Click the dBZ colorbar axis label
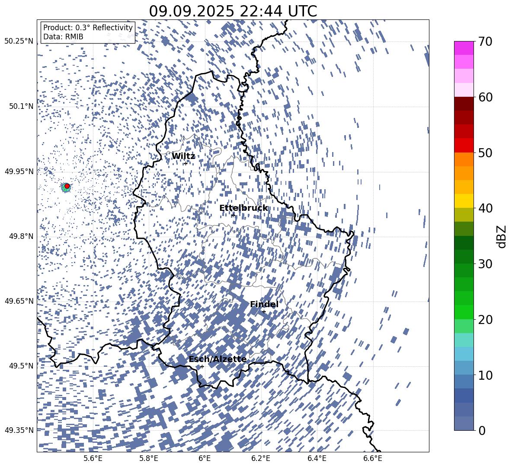The width and height of the screenshot is (512, 467). coord(501,236)
